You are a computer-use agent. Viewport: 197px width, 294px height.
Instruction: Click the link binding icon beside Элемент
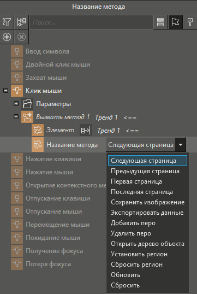pyautogui.click(x=86, y=130)
